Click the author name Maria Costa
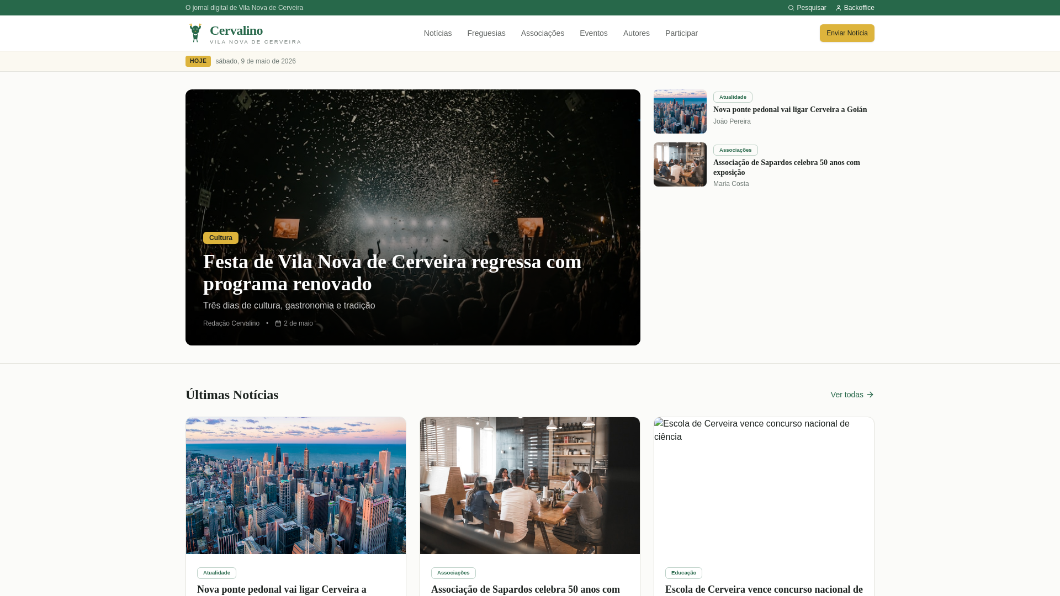 pos(731,184)
